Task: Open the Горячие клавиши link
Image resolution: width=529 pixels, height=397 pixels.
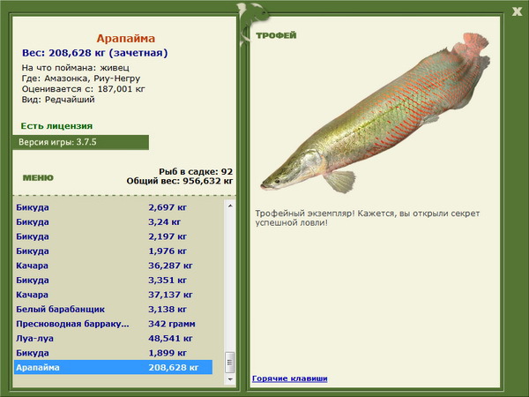Action: click(x=290, y=378)
